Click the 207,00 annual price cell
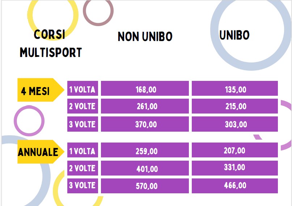 pos(235,150)
